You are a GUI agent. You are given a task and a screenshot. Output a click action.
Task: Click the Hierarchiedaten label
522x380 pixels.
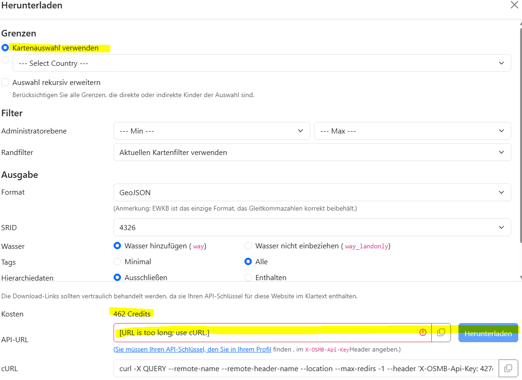pos(27,278)
